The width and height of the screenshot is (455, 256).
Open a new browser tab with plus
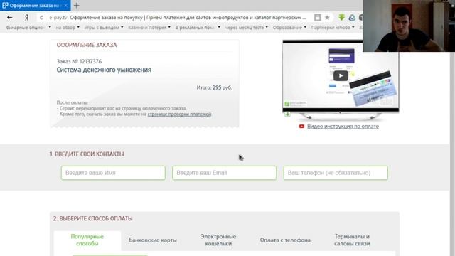[76, 5]
